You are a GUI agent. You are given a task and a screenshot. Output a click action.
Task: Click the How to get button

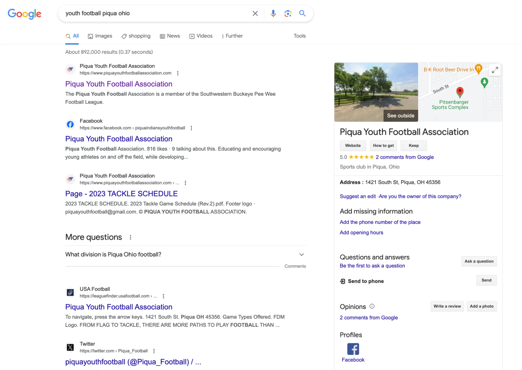pos(383,146)
